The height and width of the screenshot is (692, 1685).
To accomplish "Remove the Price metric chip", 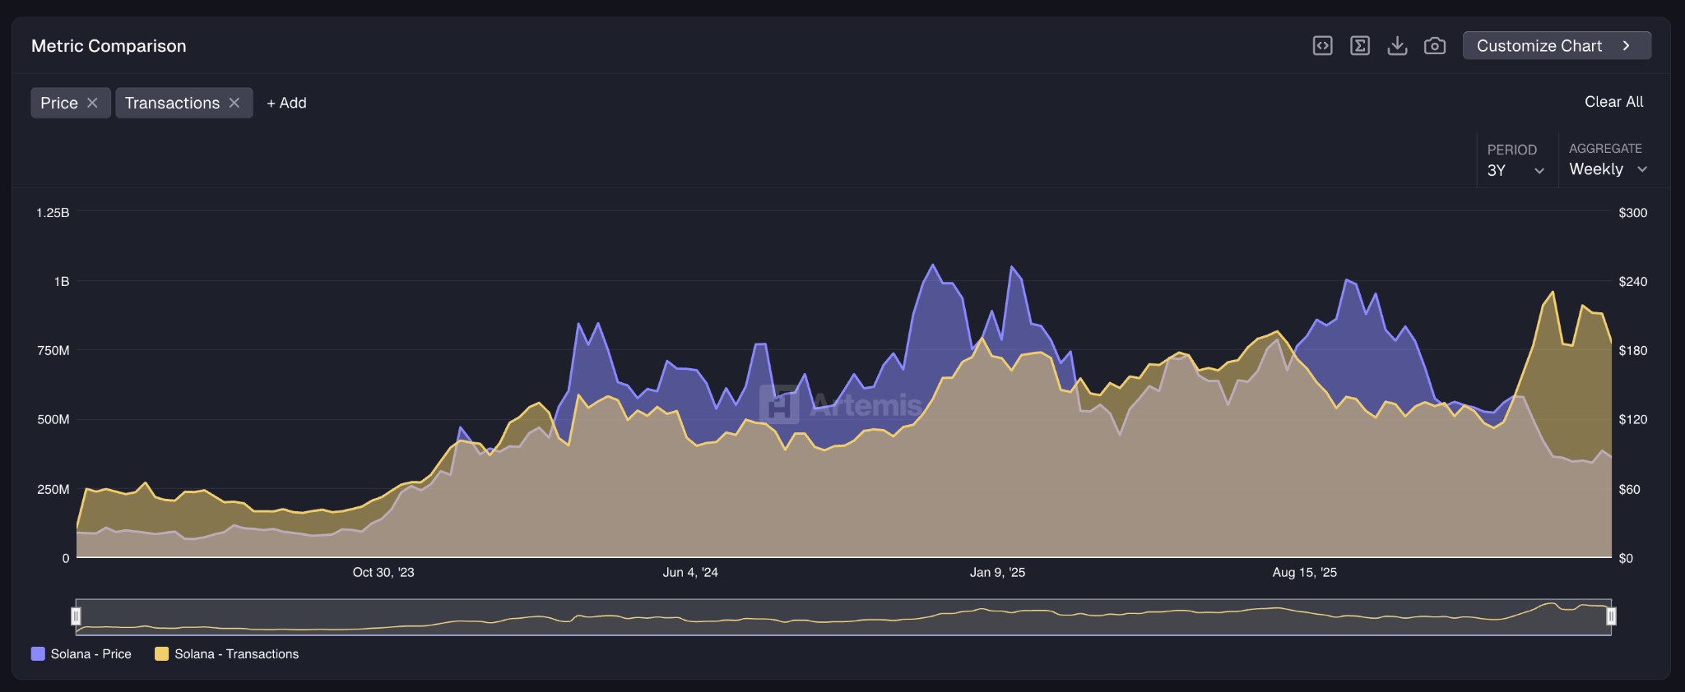I will pyautogui.click(x=93, y=103).
